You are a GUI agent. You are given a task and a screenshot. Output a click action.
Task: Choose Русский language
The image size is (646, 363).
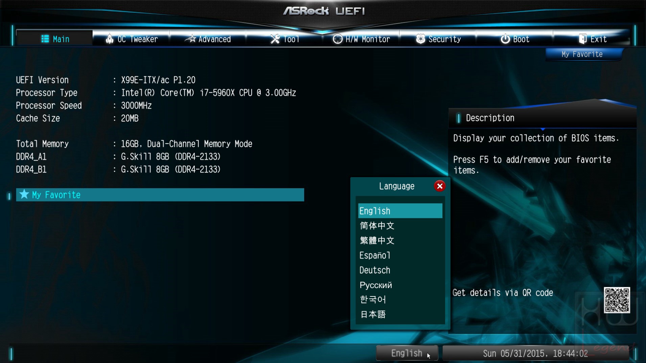[x=400, y=285]
